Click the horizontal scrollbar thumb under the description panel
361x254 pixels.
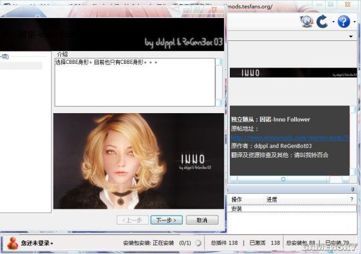283,179
